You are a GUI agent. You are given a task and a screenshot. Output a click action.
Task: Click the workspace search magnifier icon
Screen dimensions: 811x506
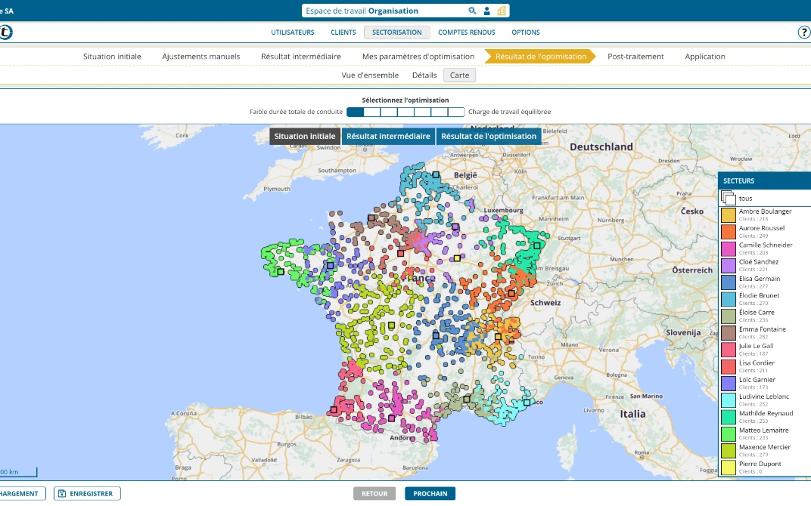pyautogui.click(x=472, y=11)
